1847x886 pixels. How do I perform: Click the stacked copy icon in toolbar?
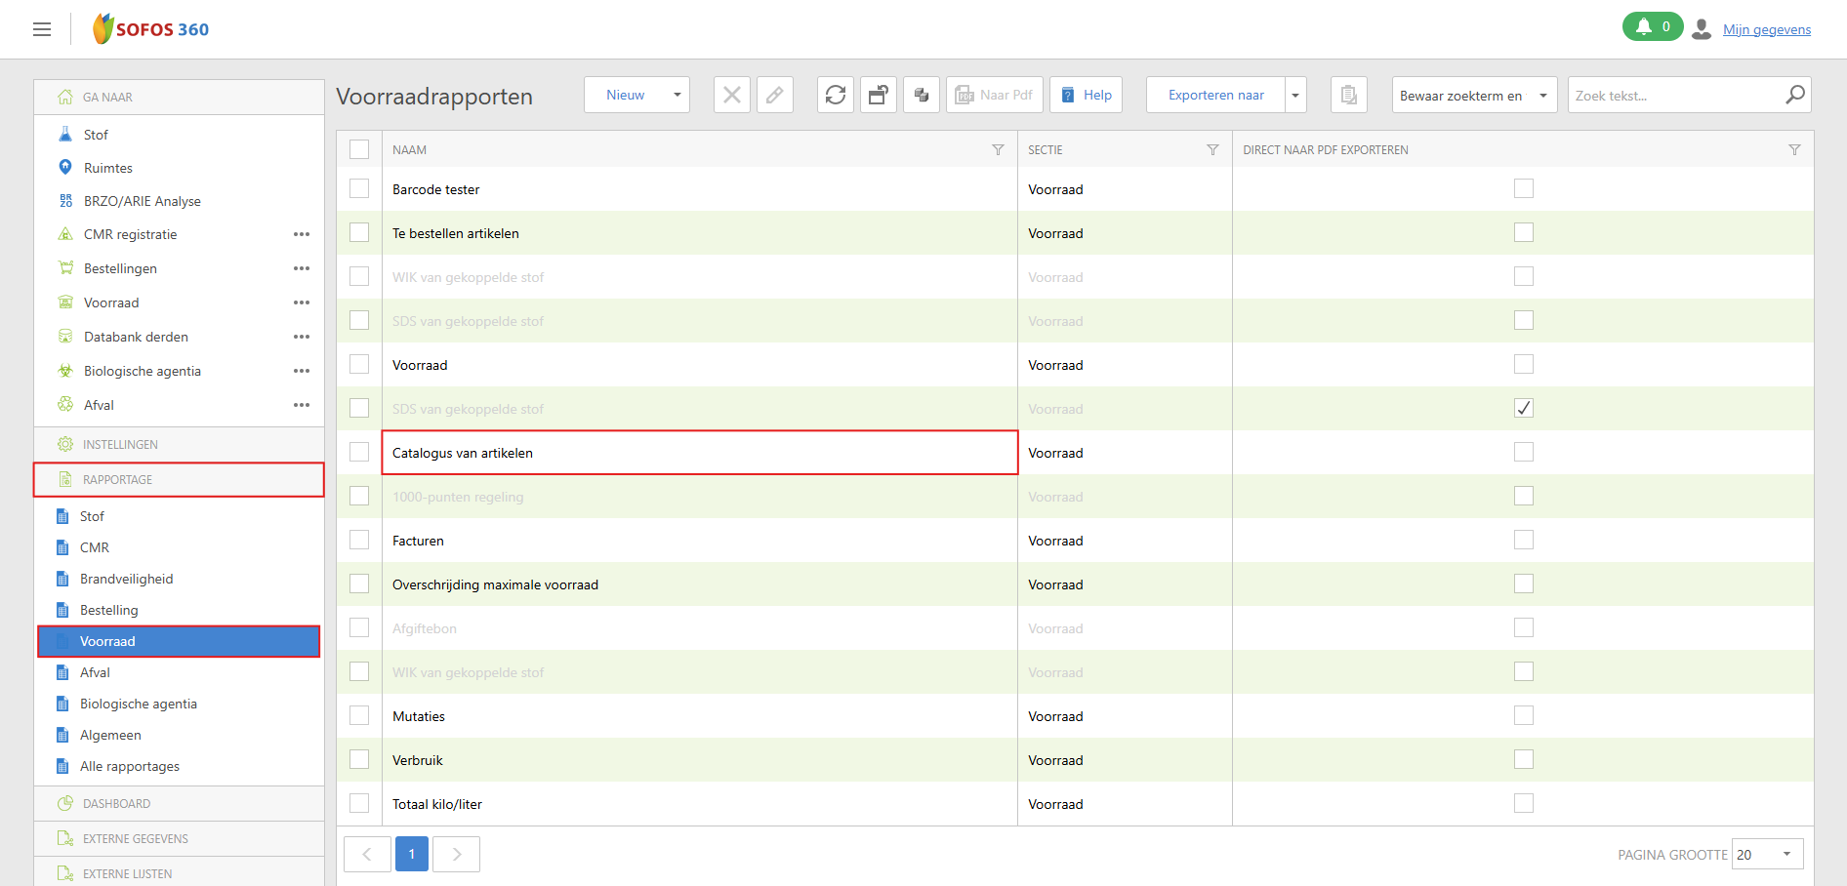[x=922, y=95]
